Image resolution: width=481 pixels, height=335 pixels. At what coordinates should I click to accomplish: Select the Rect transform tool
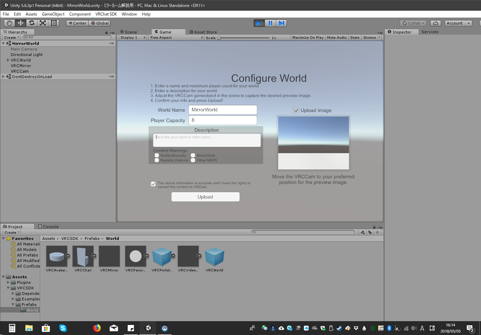(x=54, y=23)
